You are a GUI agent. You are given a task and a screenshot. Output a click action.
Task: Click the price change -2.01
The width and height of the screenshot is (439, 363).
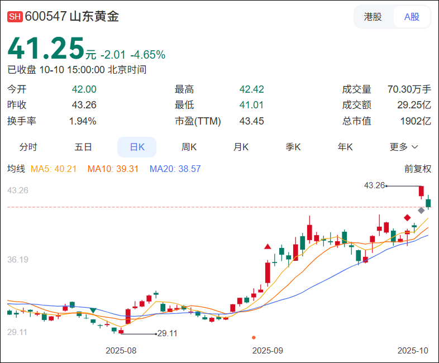(x=113, y=55)
